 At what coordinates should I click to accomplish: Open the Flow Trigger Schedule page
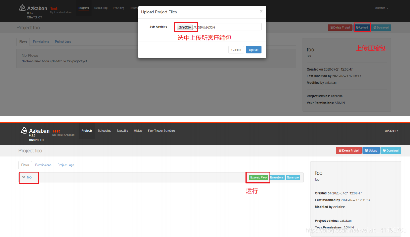tap(161, 130)
